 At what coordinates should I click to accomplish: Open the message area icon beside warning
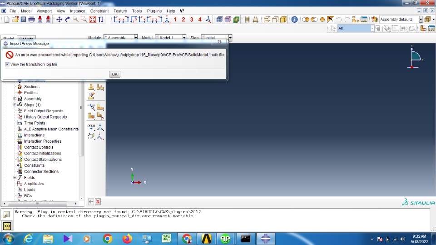pos(6,215)
